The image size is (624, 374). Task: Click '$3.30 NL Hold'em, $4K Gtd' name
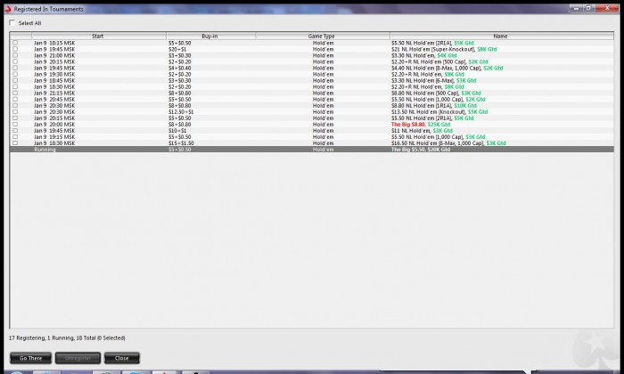(423, 55)
